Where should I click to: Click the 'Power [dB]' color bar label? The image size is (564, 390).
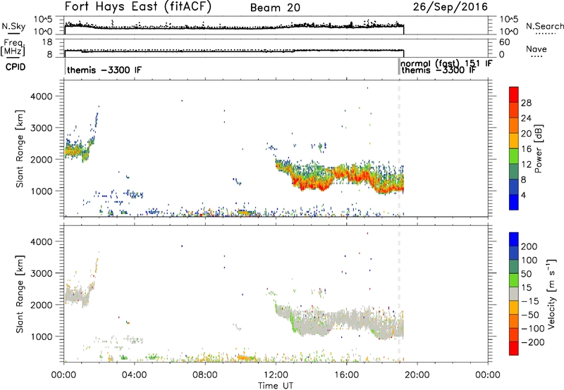(x=538, y=149)
